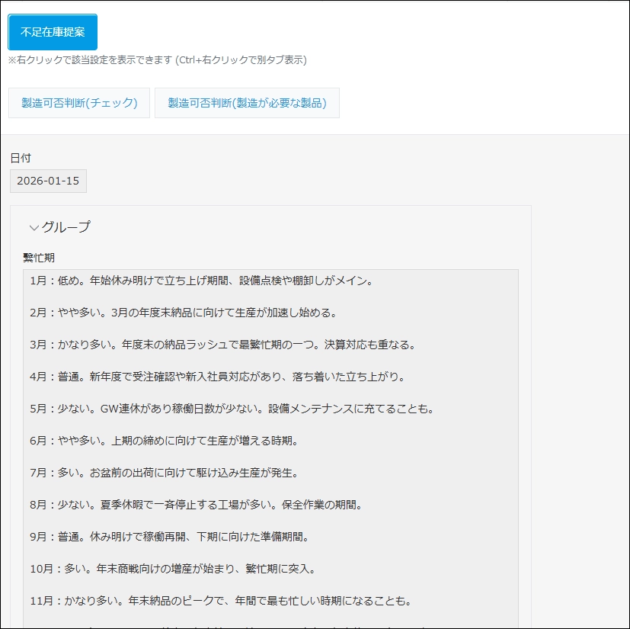Open 製造可否判断(チェック) button
630x629 pixels.
[x=79, y=103]
